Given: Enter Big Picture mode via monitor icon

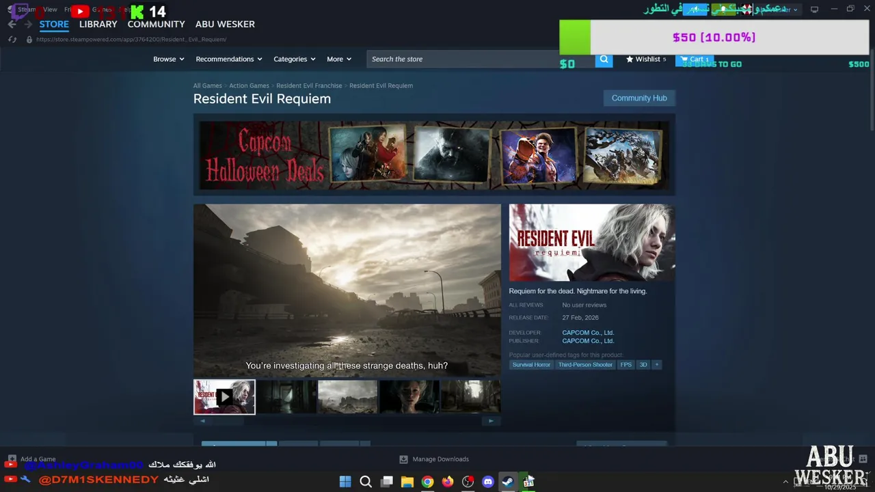Looking at the screenshot, I should coord(814,10).
